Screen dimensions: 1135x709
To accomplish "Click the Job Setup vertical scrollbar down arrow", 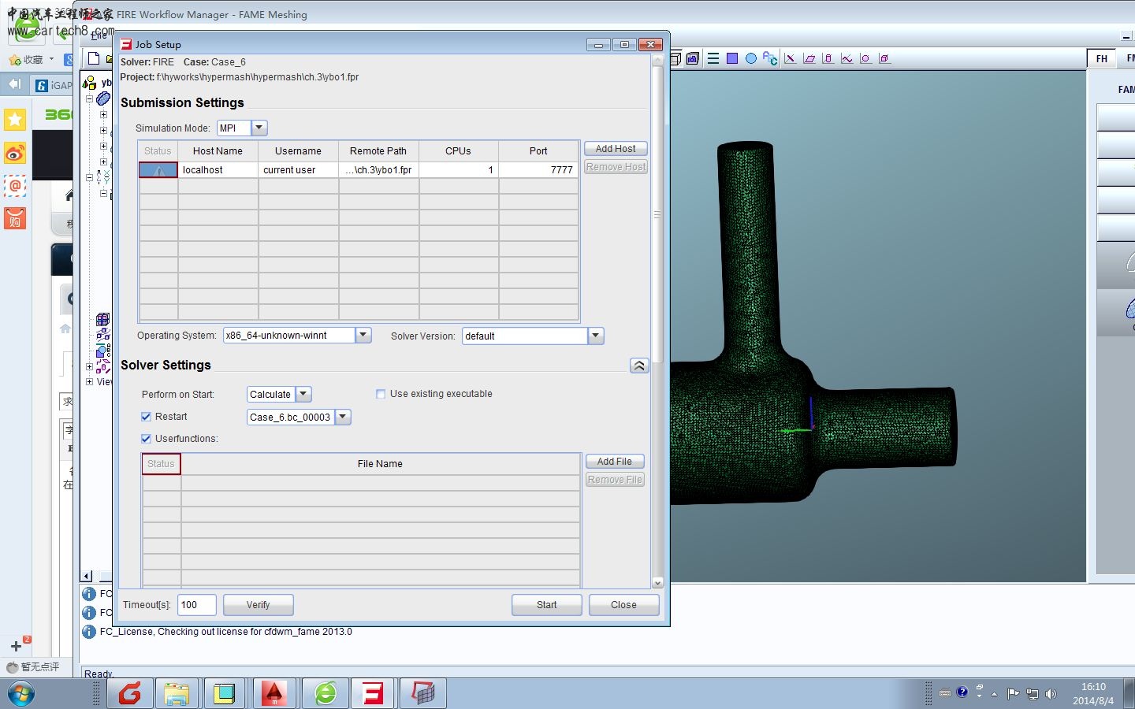I will 657,583.
